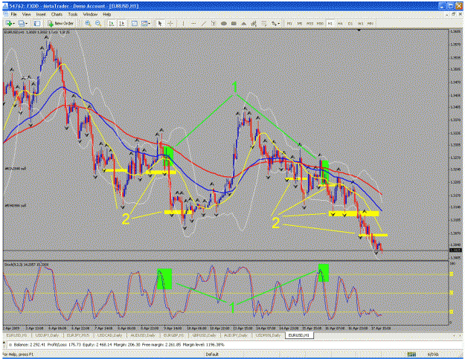
Task: Open the Help menu
Action: click(x=106, y=14)
